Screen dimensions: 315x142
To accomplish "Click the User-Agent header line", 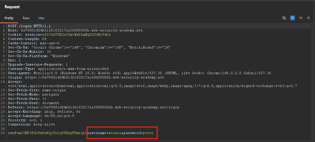I will [140, 73].
